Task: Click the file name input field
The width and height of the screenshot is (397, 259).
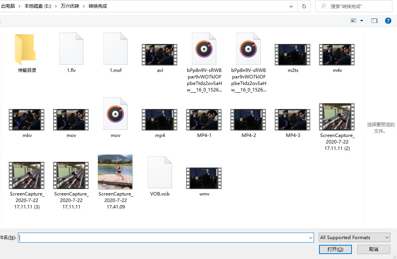Action: (164, 238)
